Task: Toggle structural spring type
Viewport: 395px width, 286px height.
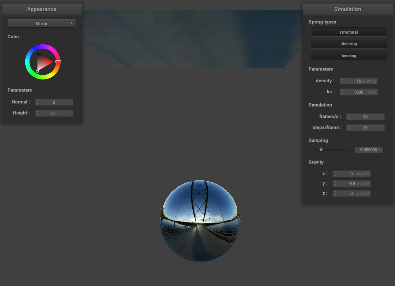Action: pyautogui.click(x=349, y=32)
